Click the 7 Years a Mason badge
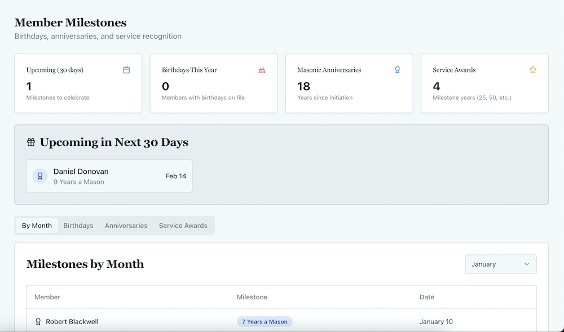This screenshot has height=332, width=564. pyautogui.click(x=265, y=322)
